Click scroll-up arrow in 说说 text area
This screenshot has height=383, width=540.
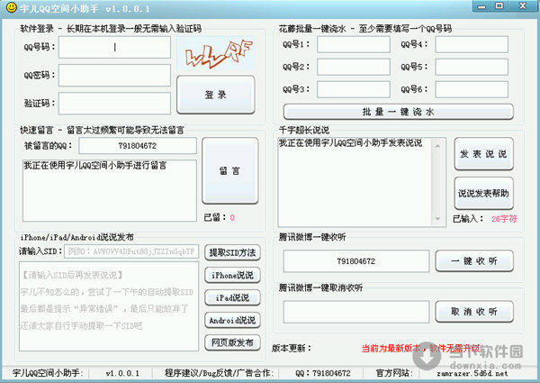pyautogui.click(x=437, y=146)
